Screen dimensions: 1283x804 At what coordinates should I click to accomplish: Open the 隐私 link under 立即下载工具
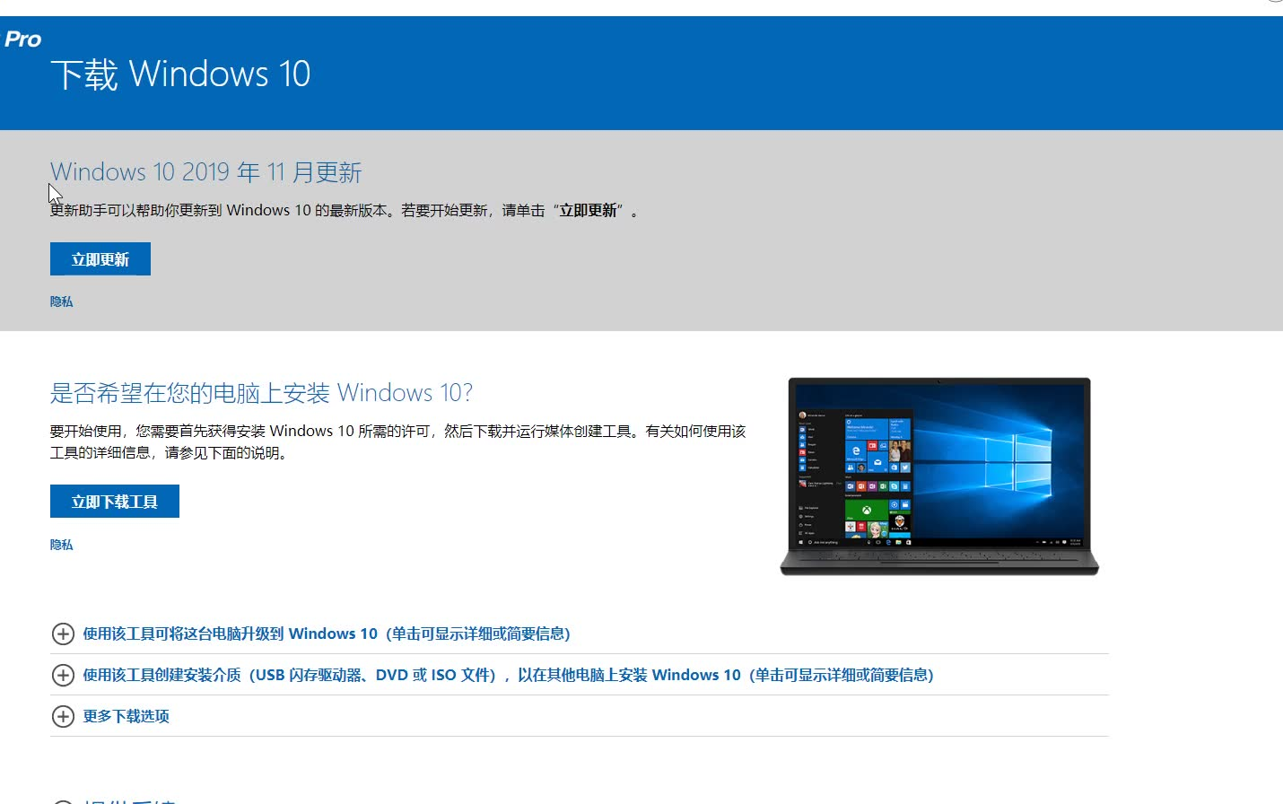coord(62,545)
